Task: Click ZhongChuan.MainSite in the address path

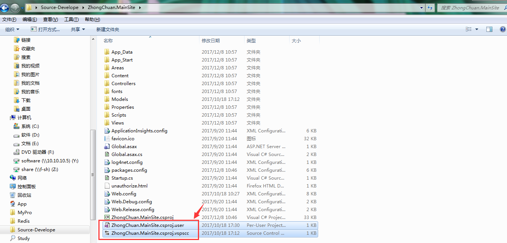Action: point(112,7)
